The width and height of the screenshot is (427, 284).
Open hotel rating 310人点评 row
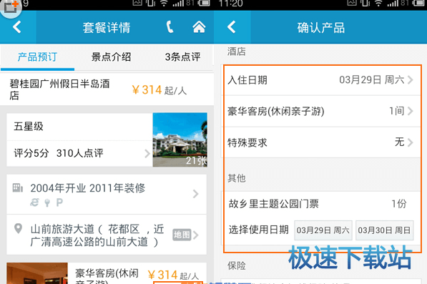79,153
